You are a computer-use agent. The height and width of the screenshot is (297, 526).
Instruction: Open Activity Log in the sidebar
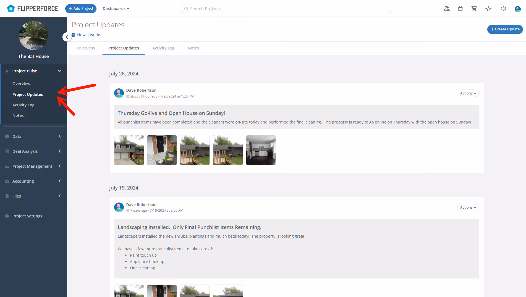23,105
